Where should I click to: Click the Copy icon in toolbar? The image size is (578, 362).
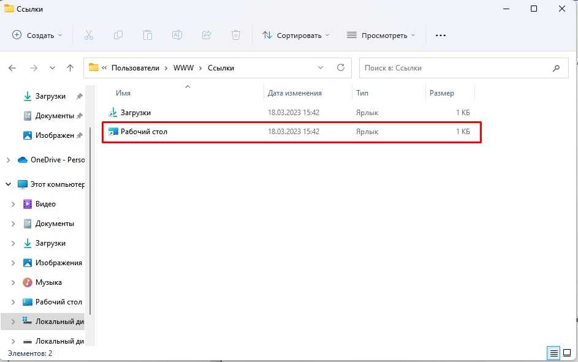[118, 36]
